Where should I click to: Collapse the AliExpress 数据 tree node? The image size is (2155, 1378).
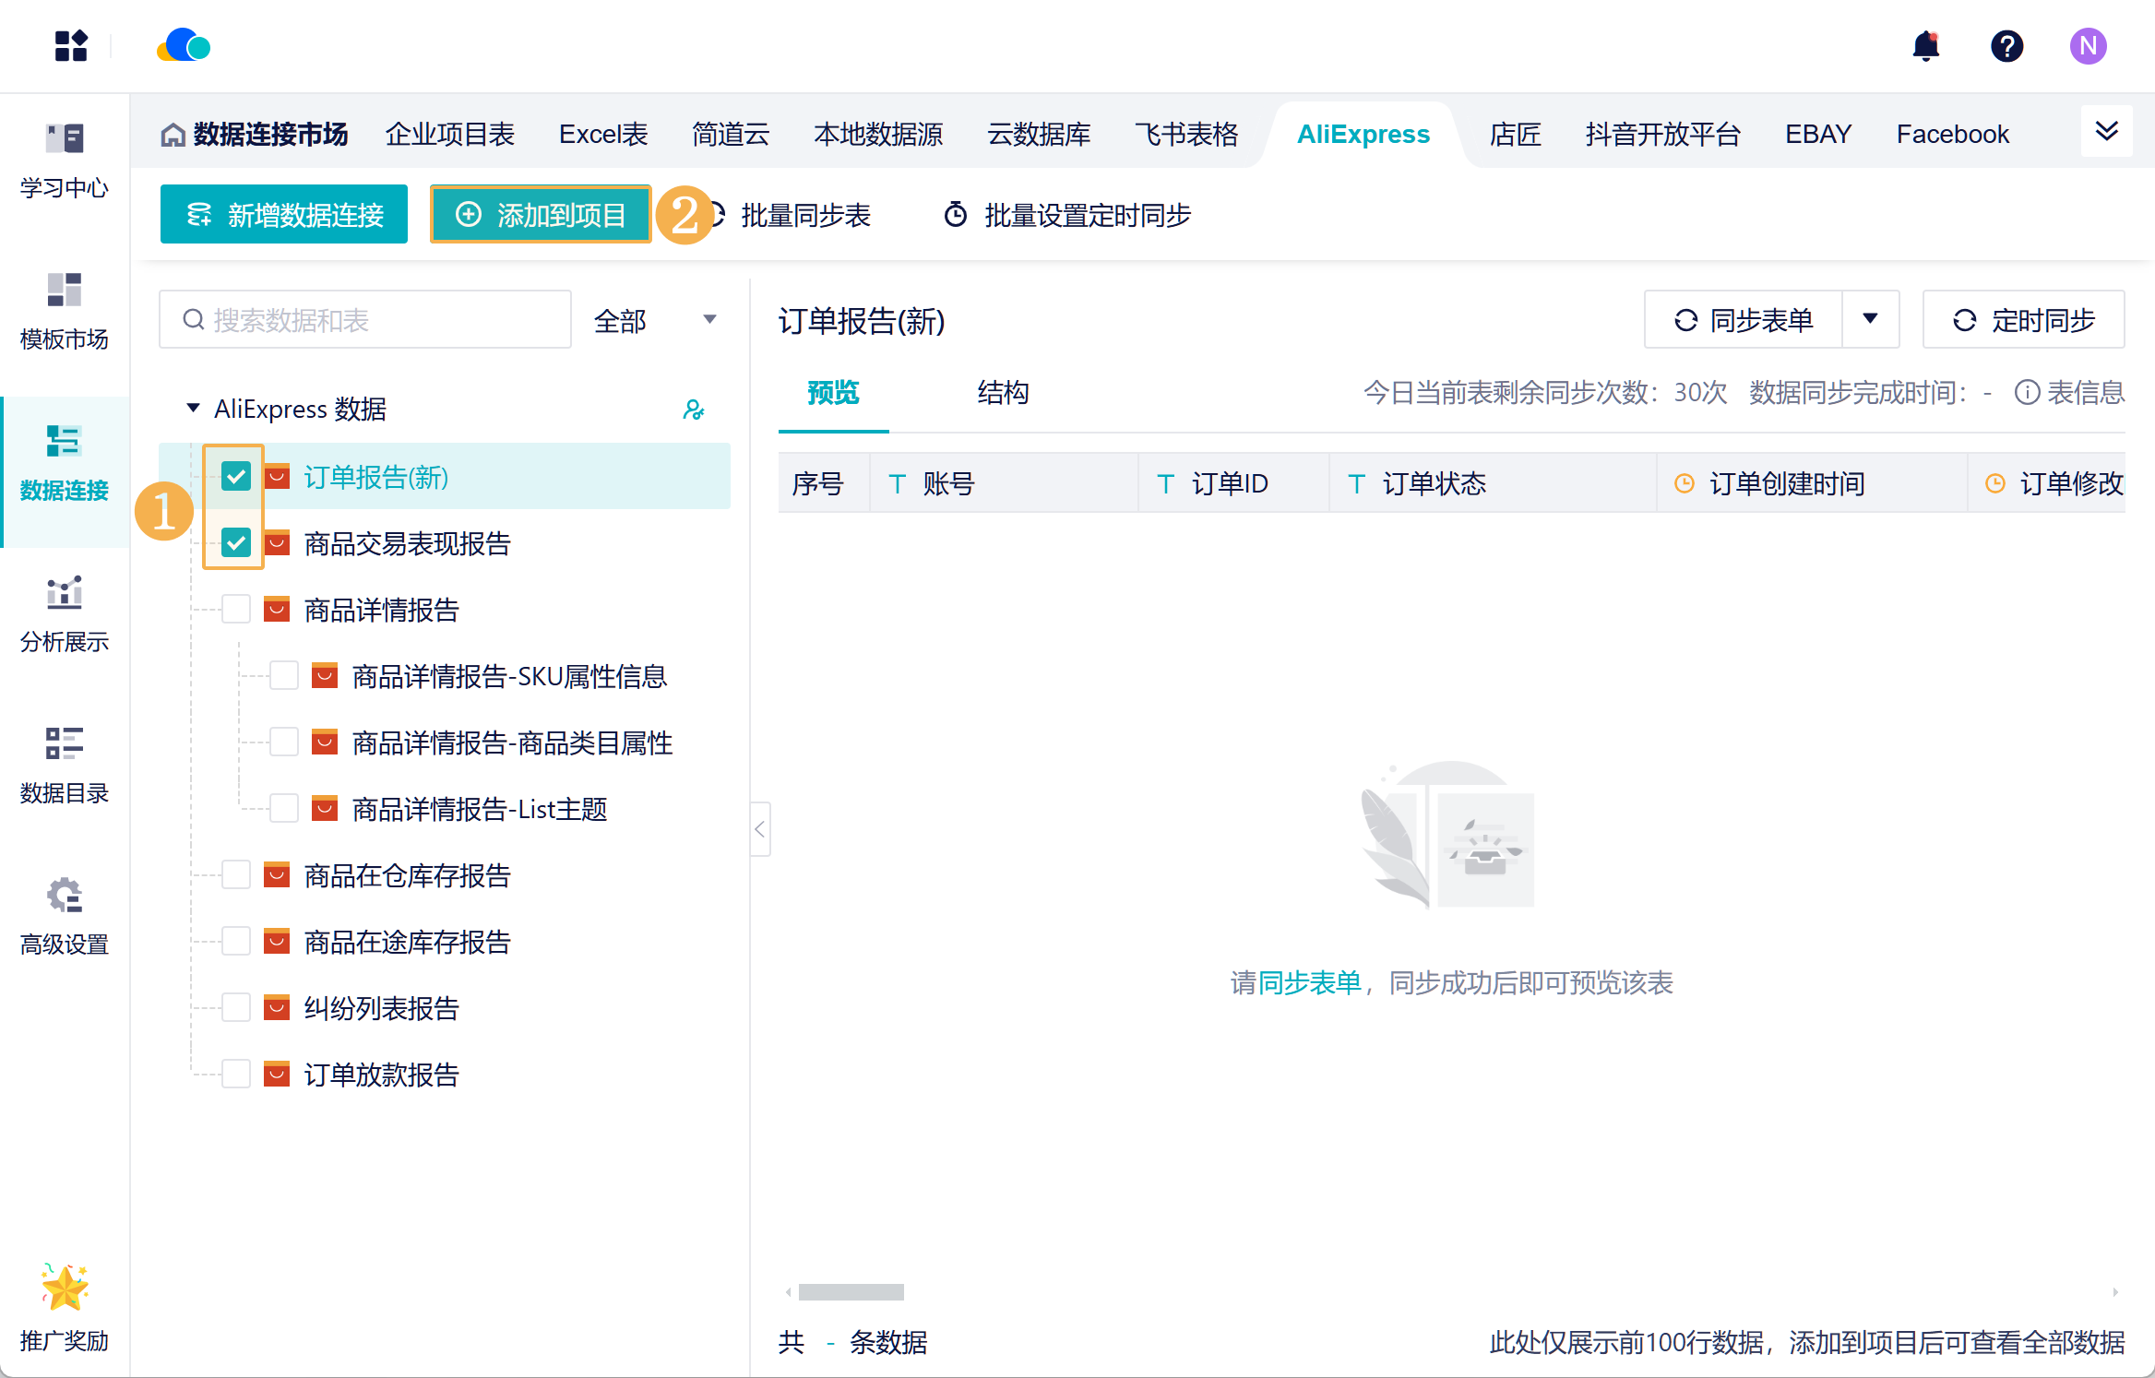pos(193,409)
